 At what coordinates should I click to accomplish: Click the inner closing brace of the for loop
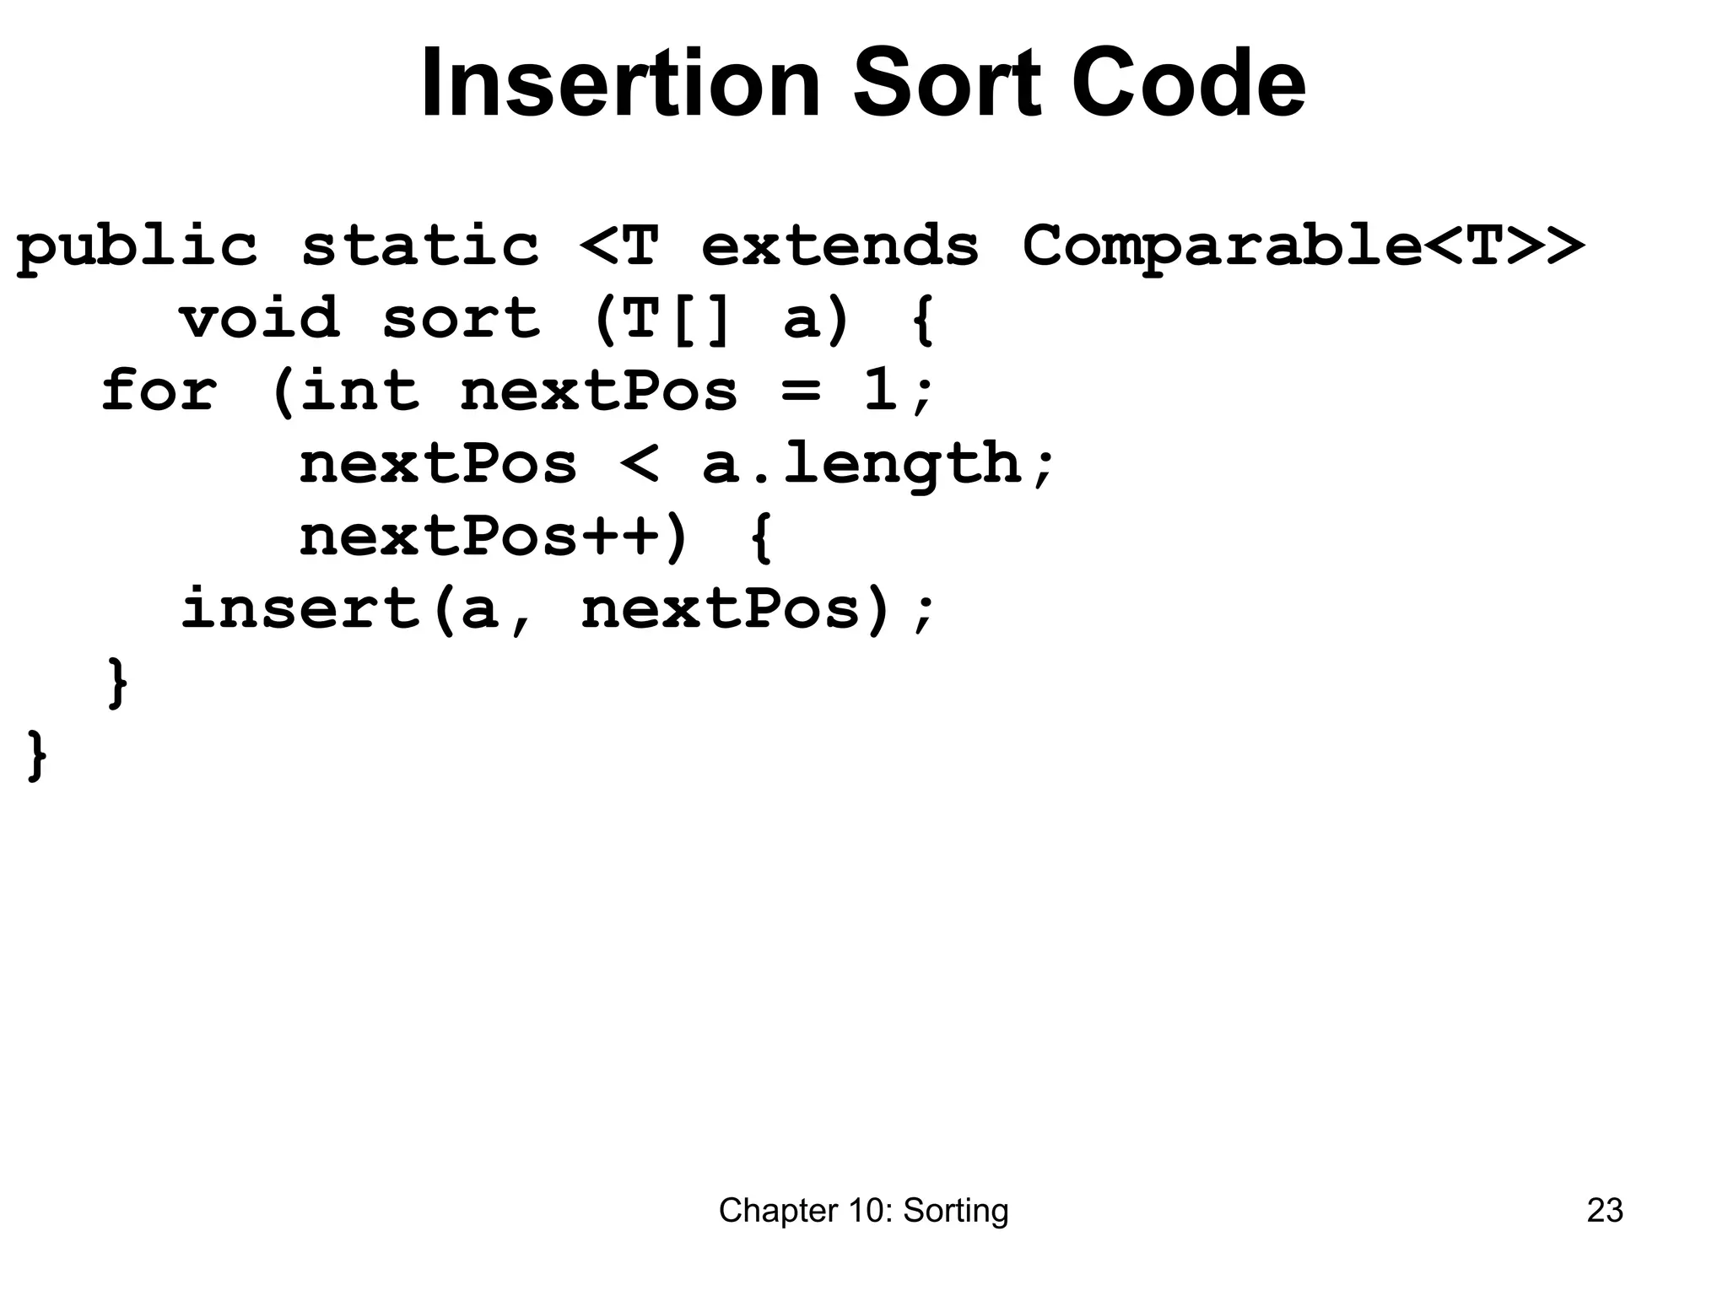(118, 683)
